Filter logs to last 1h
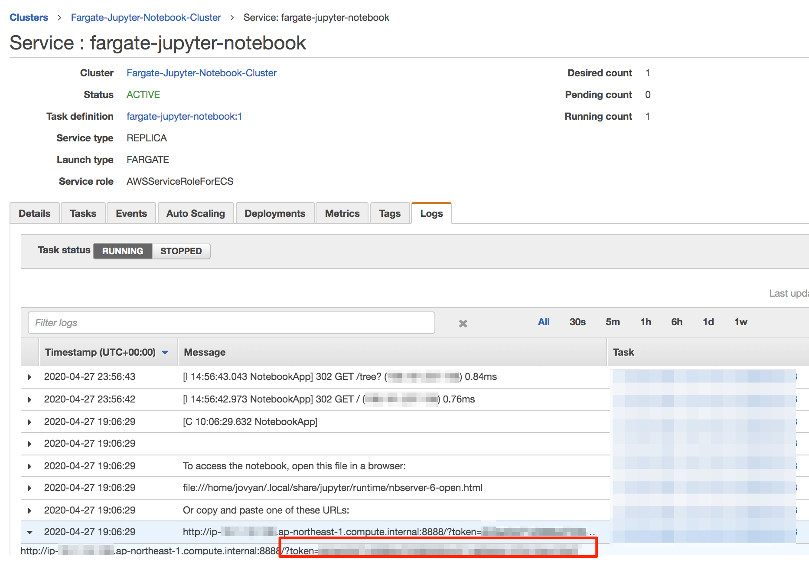This screenshot has width=809, height=576. point(646,322)
